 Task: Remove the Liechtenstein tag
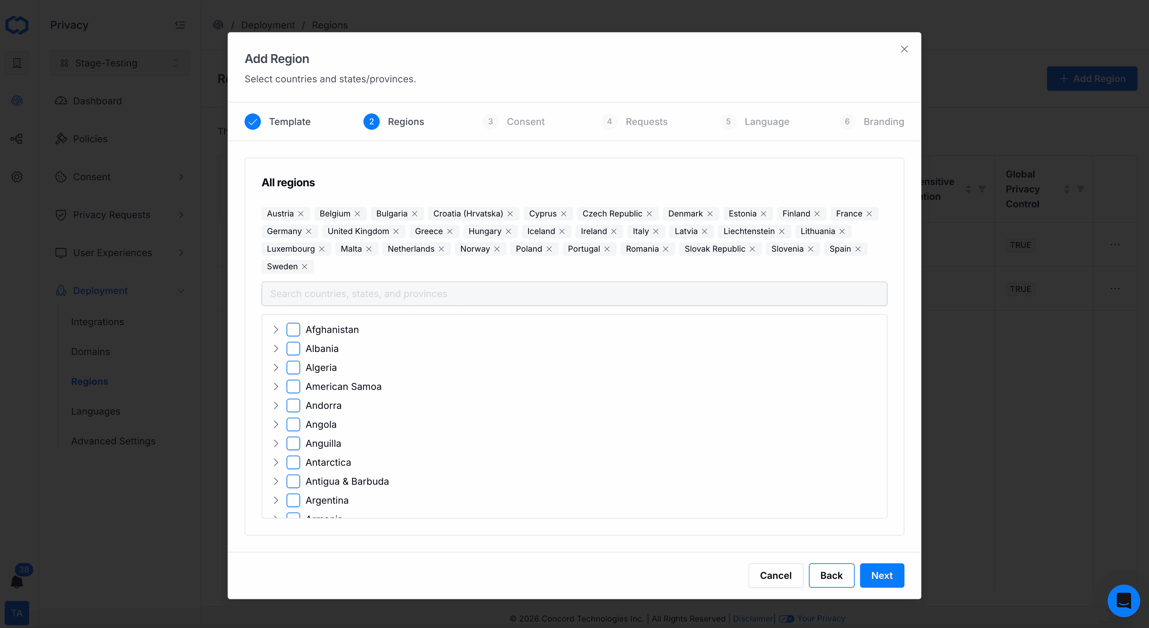782,231
